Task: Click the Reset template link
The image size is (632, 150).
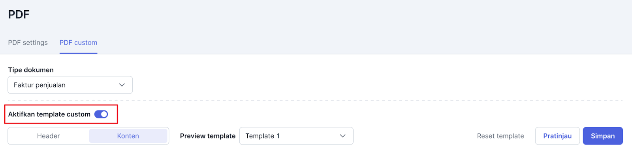Action: tap(500, 136)
